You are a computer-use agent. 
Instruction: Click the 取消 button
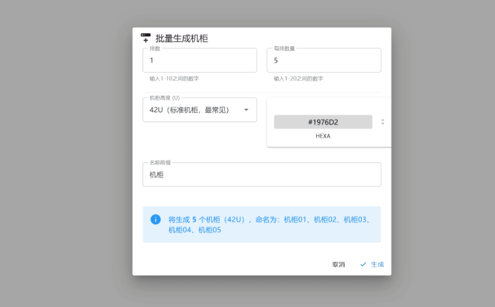click(x=339, y=264)
